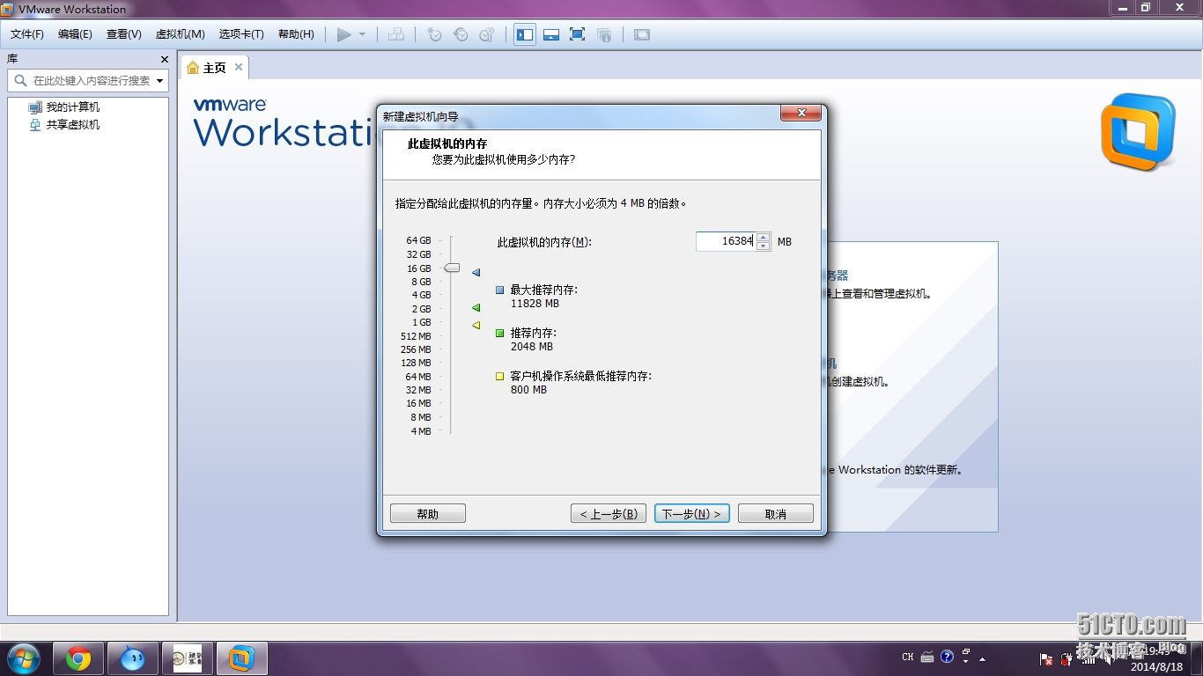Click the '800 MB' minimum memory value

pos(528,390)
